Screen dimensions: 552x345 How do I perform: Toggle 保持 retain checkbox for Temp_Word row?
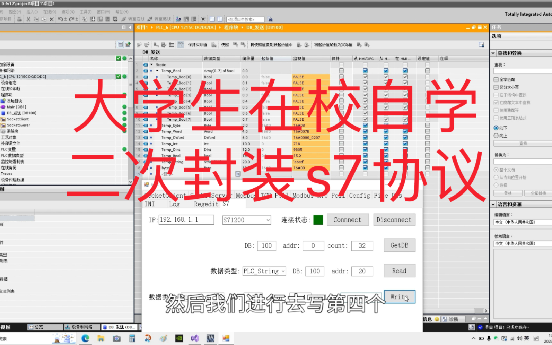(341, 131)
